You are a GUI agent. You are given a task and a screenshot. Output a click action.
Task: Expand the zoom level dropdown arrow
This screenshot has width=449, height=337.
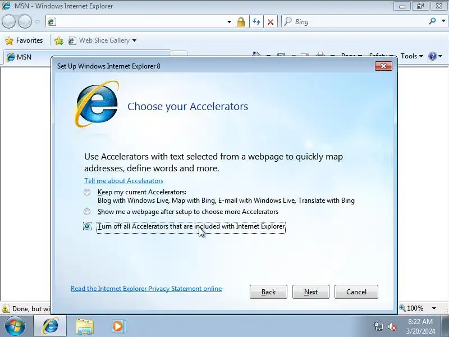click(434, 308)
